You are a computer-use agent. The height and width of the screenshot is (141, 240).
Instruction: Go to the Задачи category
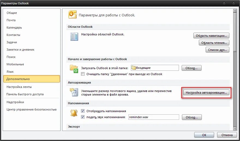[32, 42]
